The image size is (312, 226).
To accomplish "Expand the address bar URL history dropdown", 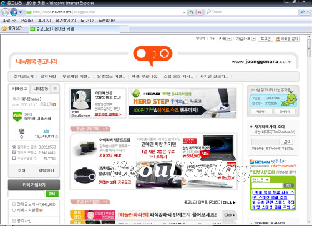I will 184,12.
